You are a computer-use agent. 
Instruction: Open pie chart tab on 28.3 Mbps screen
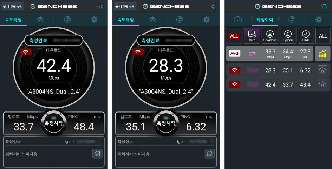tap(180, 20)
